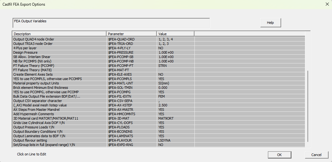The image size is (332, 162).
Task: Select Output CSV separator character row
Action: (x=159, y=101)
